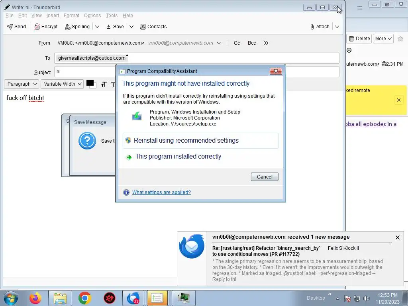Expand the From identity dropdown

click(x=219, y=43)
